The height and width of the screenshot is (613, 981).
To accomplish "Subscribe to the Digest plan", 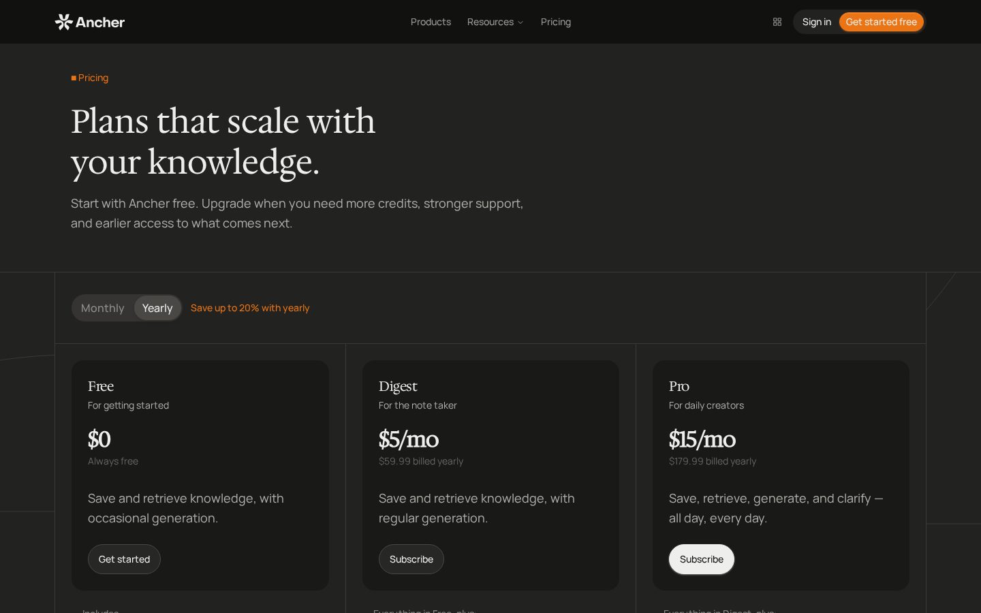I will (x=411, y=559).
